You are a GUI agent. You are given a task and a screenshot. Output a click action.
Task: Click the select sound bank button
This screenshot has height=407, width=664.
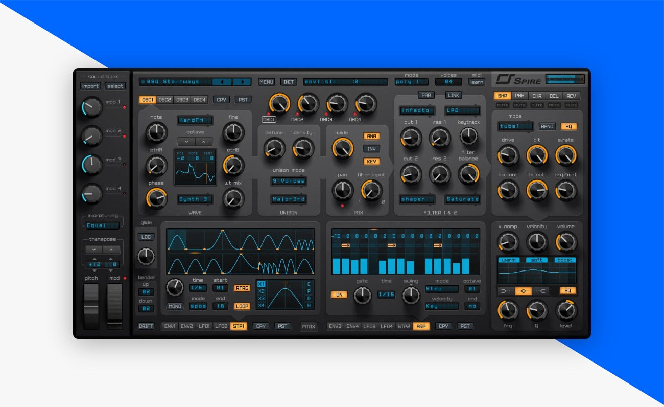115,86
